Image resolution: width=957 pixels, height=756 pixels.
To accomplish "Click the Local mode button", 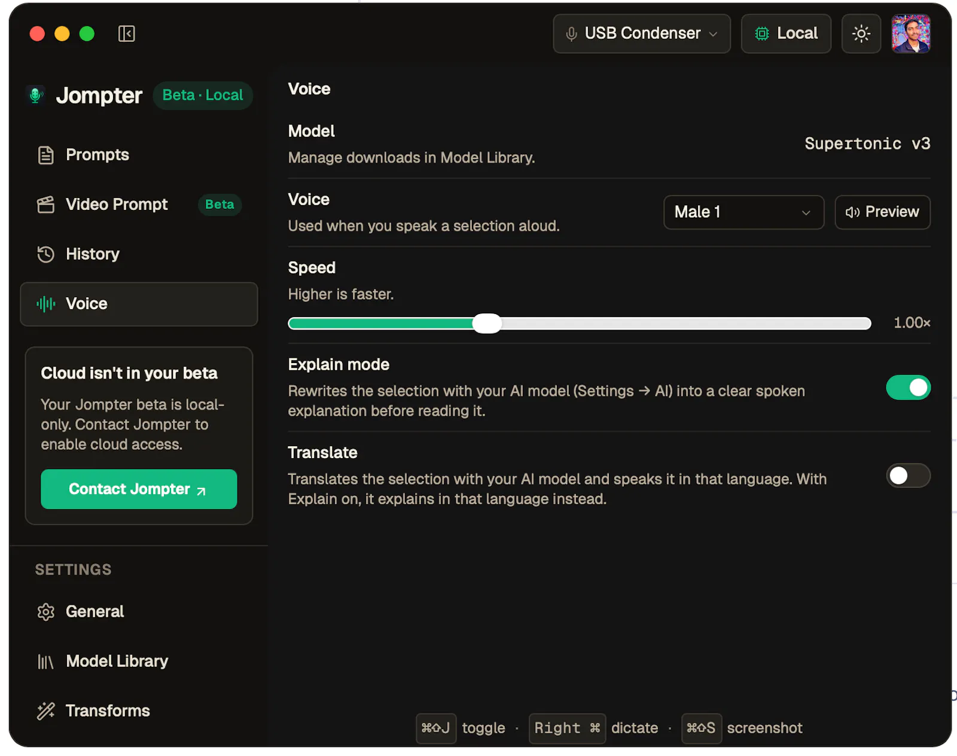I will click(786, 33).
